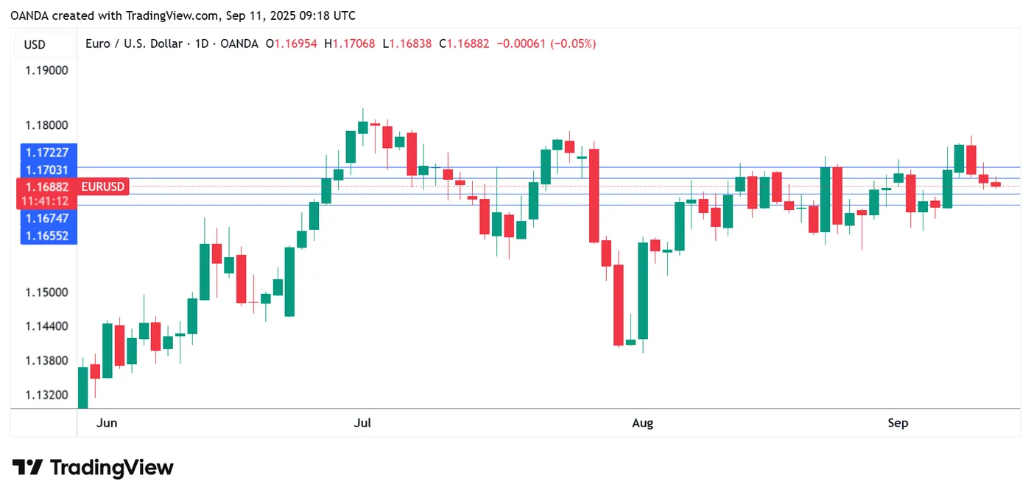Click the TradingView logo icon

(27, 467)
